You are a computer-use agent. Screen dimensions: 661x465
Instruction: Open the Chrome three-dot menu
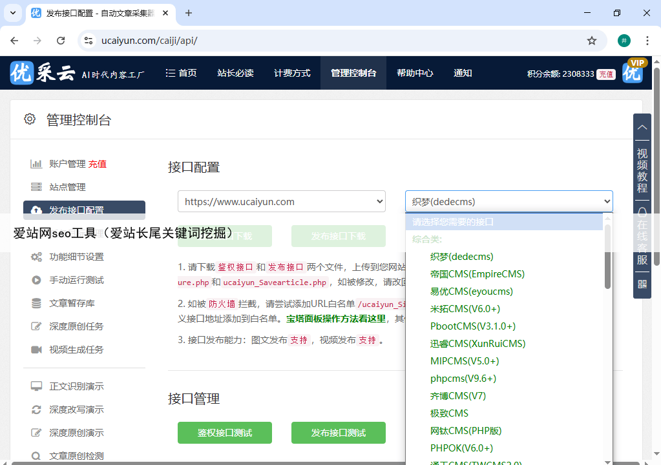pyautogui.click(x=647, y=41)
